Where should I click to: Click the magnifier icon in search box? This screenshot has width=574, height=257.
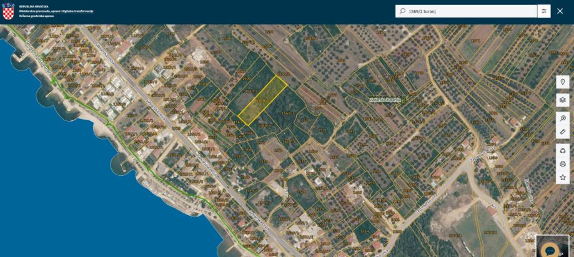[x=402, y=11]
